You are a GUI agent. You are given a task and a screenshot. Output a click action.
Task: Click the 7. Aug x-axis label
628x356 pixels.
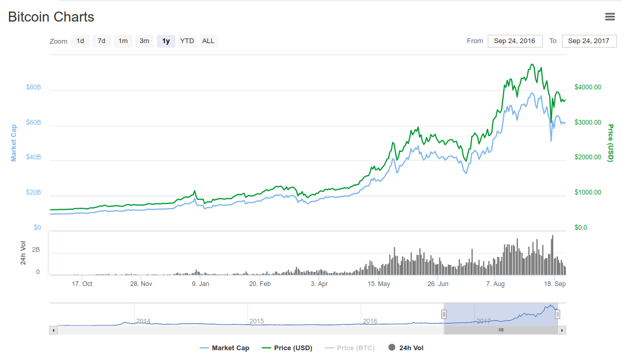[x=495, y=283]
